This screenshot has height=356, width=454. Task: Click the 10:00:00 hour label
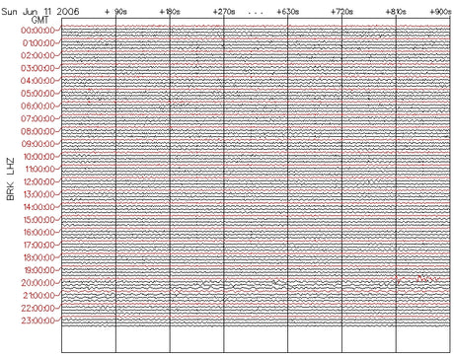click(x=38, y=157)
